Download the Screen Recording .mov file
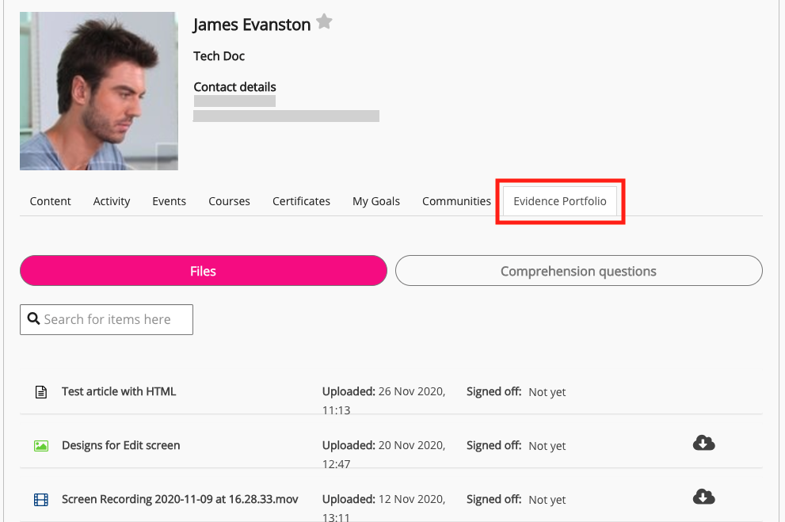Screen dimensions: 785x522 703,497
